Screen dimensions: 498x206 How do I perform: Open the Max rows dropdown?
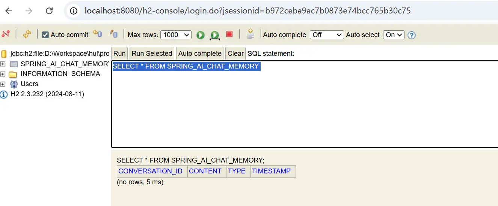176,35
